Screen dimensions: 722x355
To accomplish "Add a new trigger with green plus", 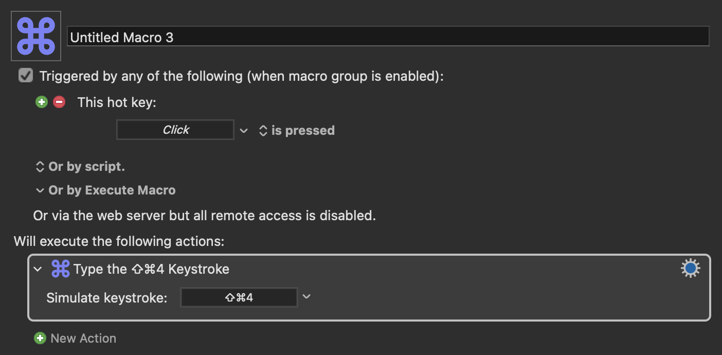I will pyautogui.click(x=42, y=102).
